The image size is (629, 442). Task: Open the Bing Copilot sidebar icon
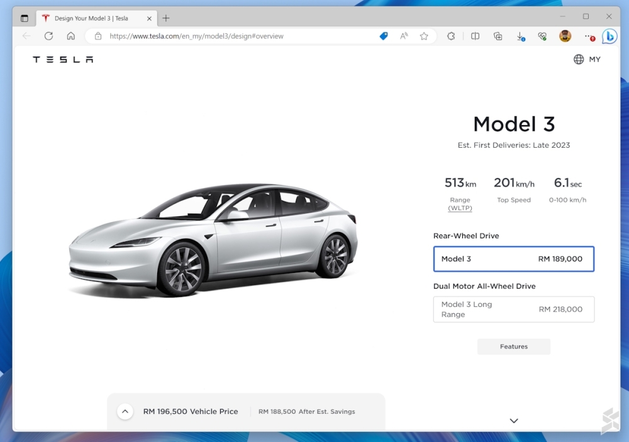(x=609, y=36)
